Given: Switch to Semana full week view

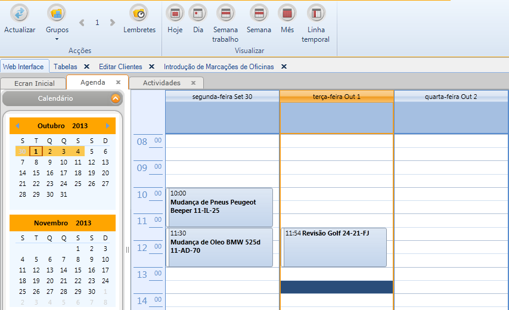Looking at the screenshot, I should [259, 13].
